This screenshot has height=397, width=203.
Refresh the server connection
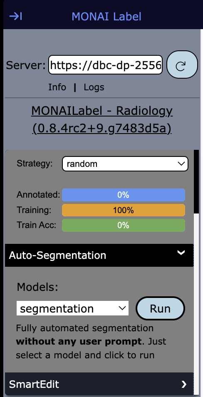click(182, 65)
